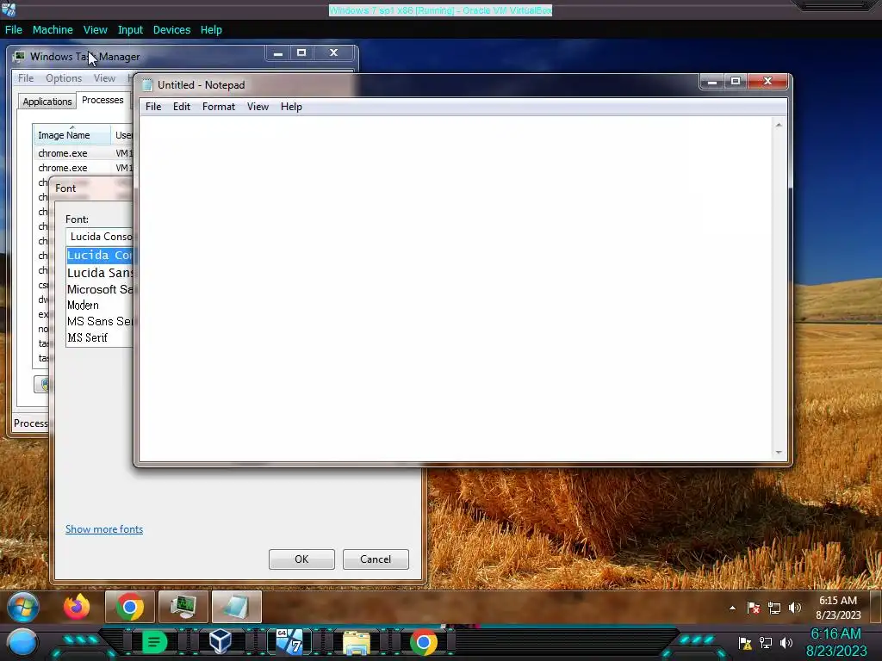
Task: Open Task Manager View menu
Action: pos(104,78)
